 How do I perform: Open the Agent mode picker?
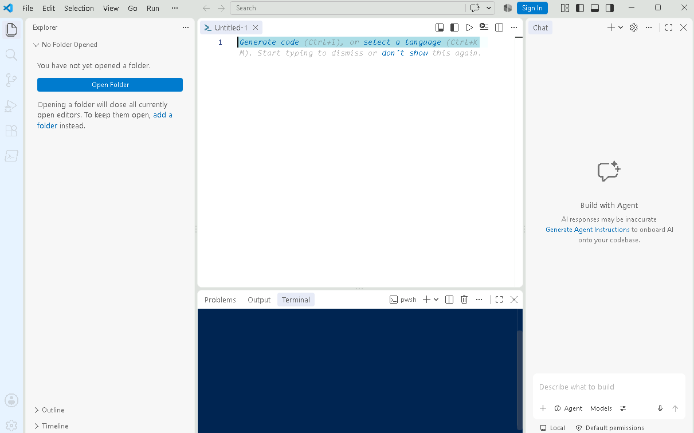(568, 408)
